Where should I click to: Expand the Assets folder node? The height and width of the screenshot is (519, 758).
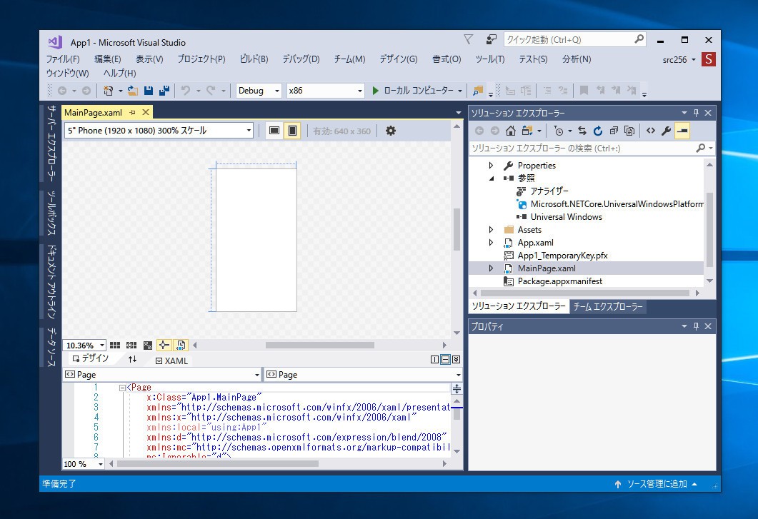point(491,230)
